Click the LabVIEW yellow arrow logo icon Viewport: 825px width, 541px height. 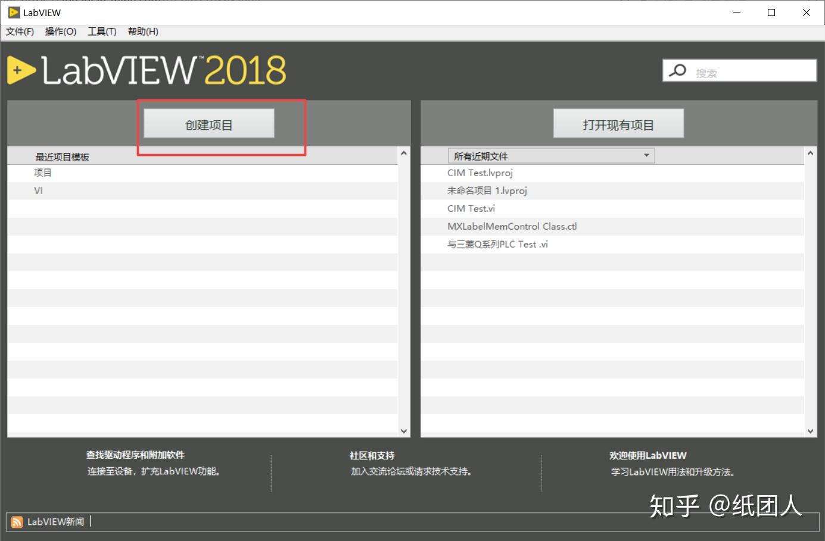20,70
